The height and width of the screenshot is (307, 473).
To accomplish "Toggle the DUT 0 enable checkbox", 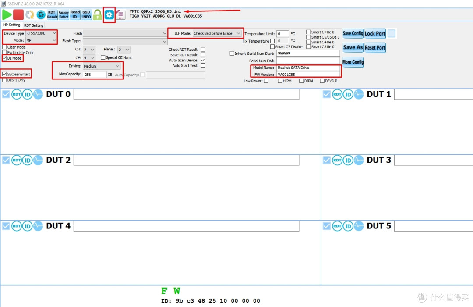I will pyautogui.click(x=6, y=94).
